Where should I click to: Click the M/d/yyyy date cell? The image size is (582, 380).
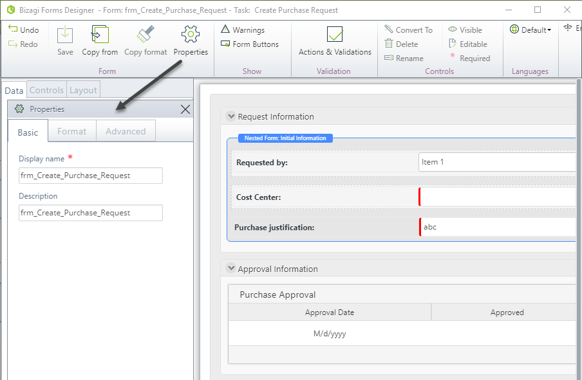[330, 334]
